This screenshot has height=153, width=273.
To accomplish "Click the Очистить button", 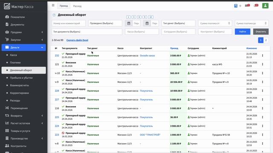I will 261,31.
